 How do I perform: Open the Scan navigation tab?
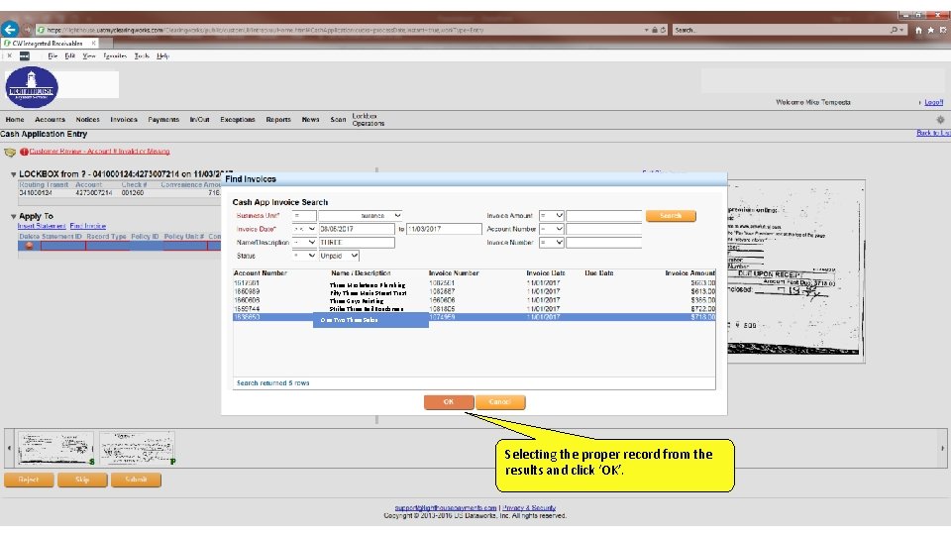[338, 120]
